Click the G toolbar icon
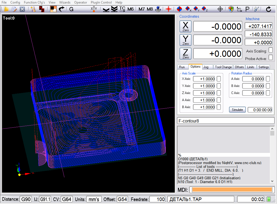 pos(71,9)
